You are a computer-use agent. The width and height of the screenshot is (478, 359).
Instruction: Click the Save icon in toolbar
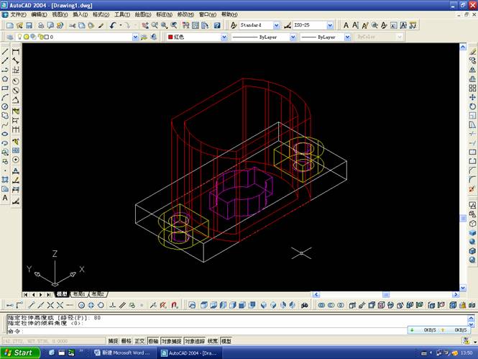tap(28, 25)
